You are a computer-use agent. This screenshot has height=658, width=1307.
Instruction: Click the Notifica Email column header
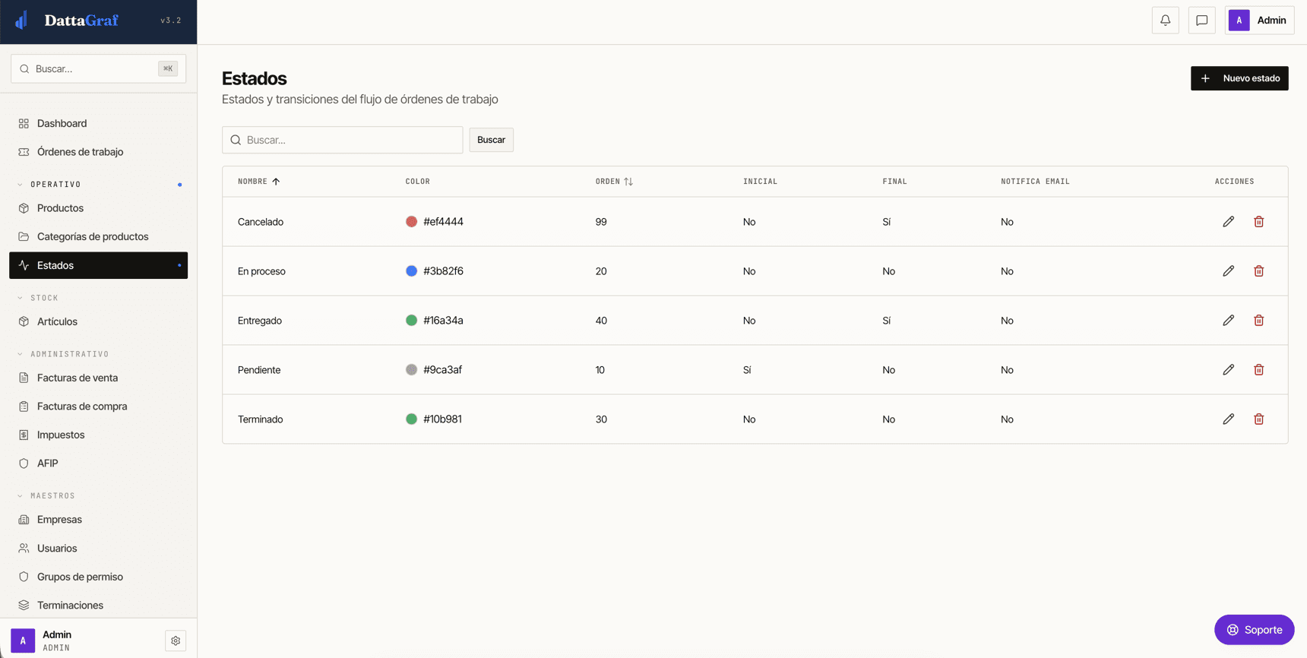tap(1035, 182)
